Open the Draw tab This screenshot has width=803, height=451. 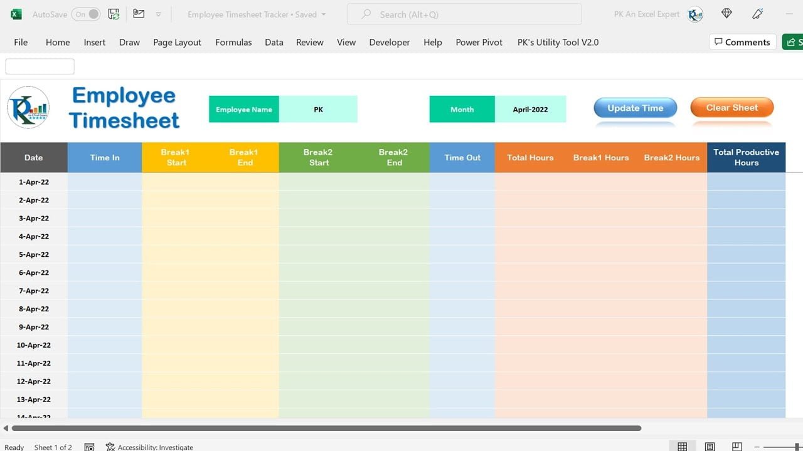pos(129,42)
